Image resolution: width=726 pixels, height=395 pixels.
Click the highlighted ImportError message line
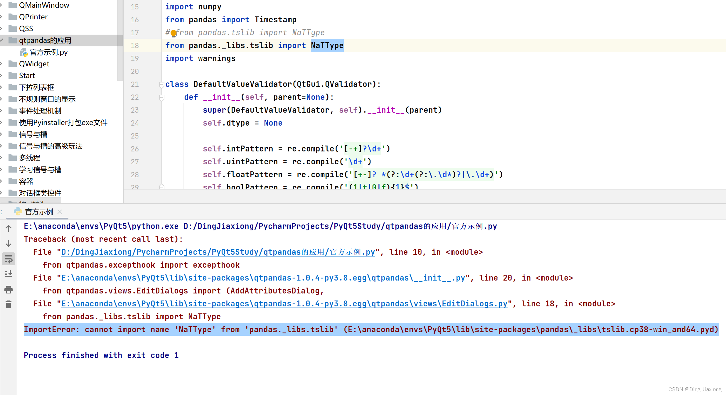point(371,330)
